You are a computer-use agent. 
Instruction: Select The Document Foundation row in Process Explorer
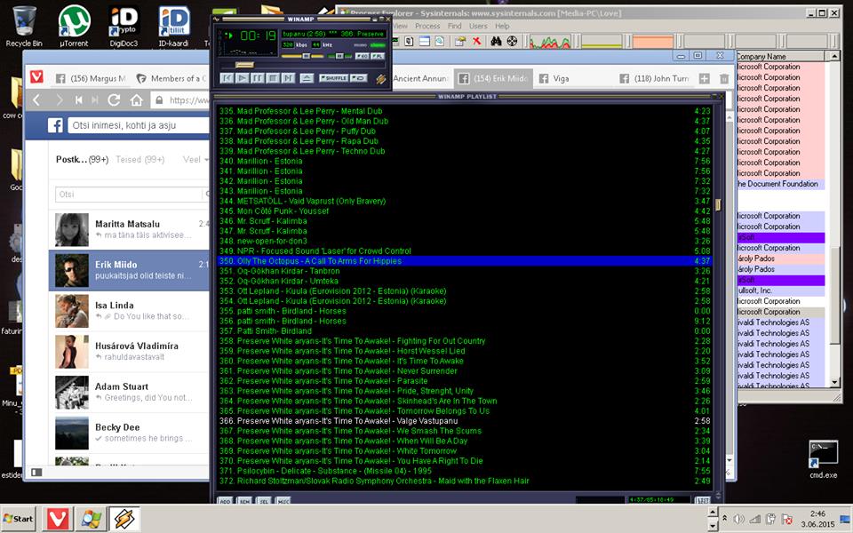(779, 184)
